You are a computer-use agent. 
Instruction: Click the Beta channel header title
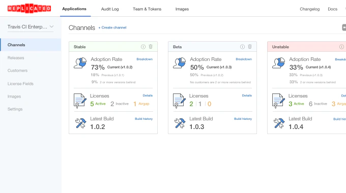177,47
